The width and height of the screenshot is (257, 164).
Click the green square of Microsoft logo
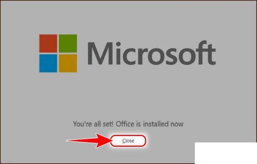68,44
